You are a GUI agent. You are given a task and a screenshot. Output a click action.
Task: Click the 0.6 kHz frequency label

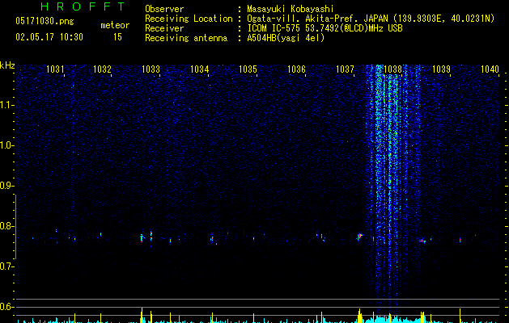tap(6, 307)
